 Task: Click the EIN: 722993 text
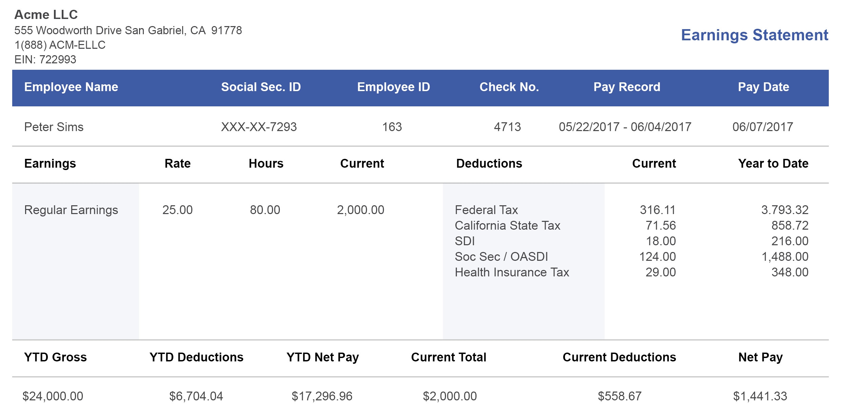click(x=45, y=60)
